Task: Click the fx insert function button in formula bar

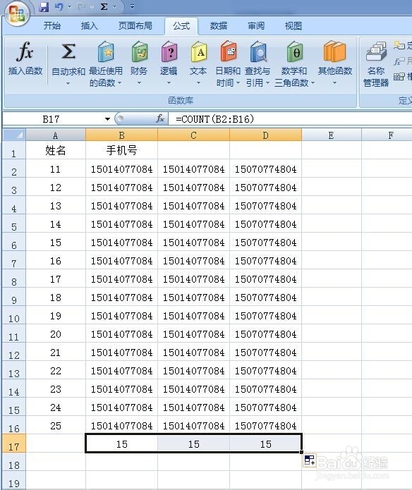Action: click(x=159, y=118)
